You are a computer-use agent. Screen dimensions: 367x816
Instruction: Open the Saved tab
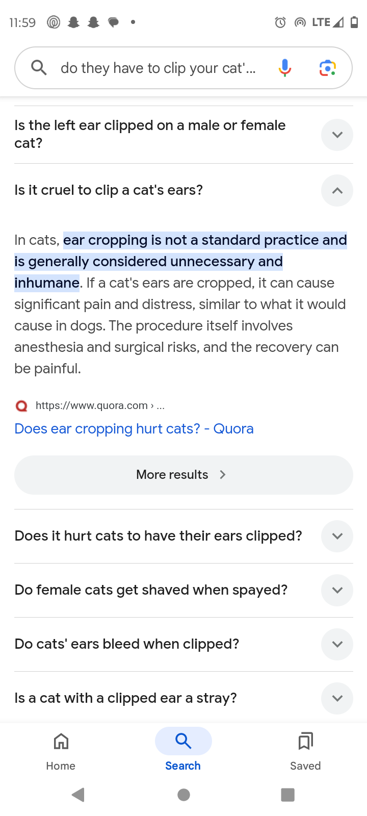(x=305, y=750)
